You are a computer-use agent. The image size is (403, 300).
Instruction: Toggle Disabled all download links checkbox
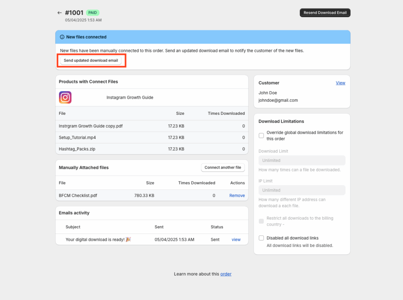pyautogui.click(x=261, y=238)
